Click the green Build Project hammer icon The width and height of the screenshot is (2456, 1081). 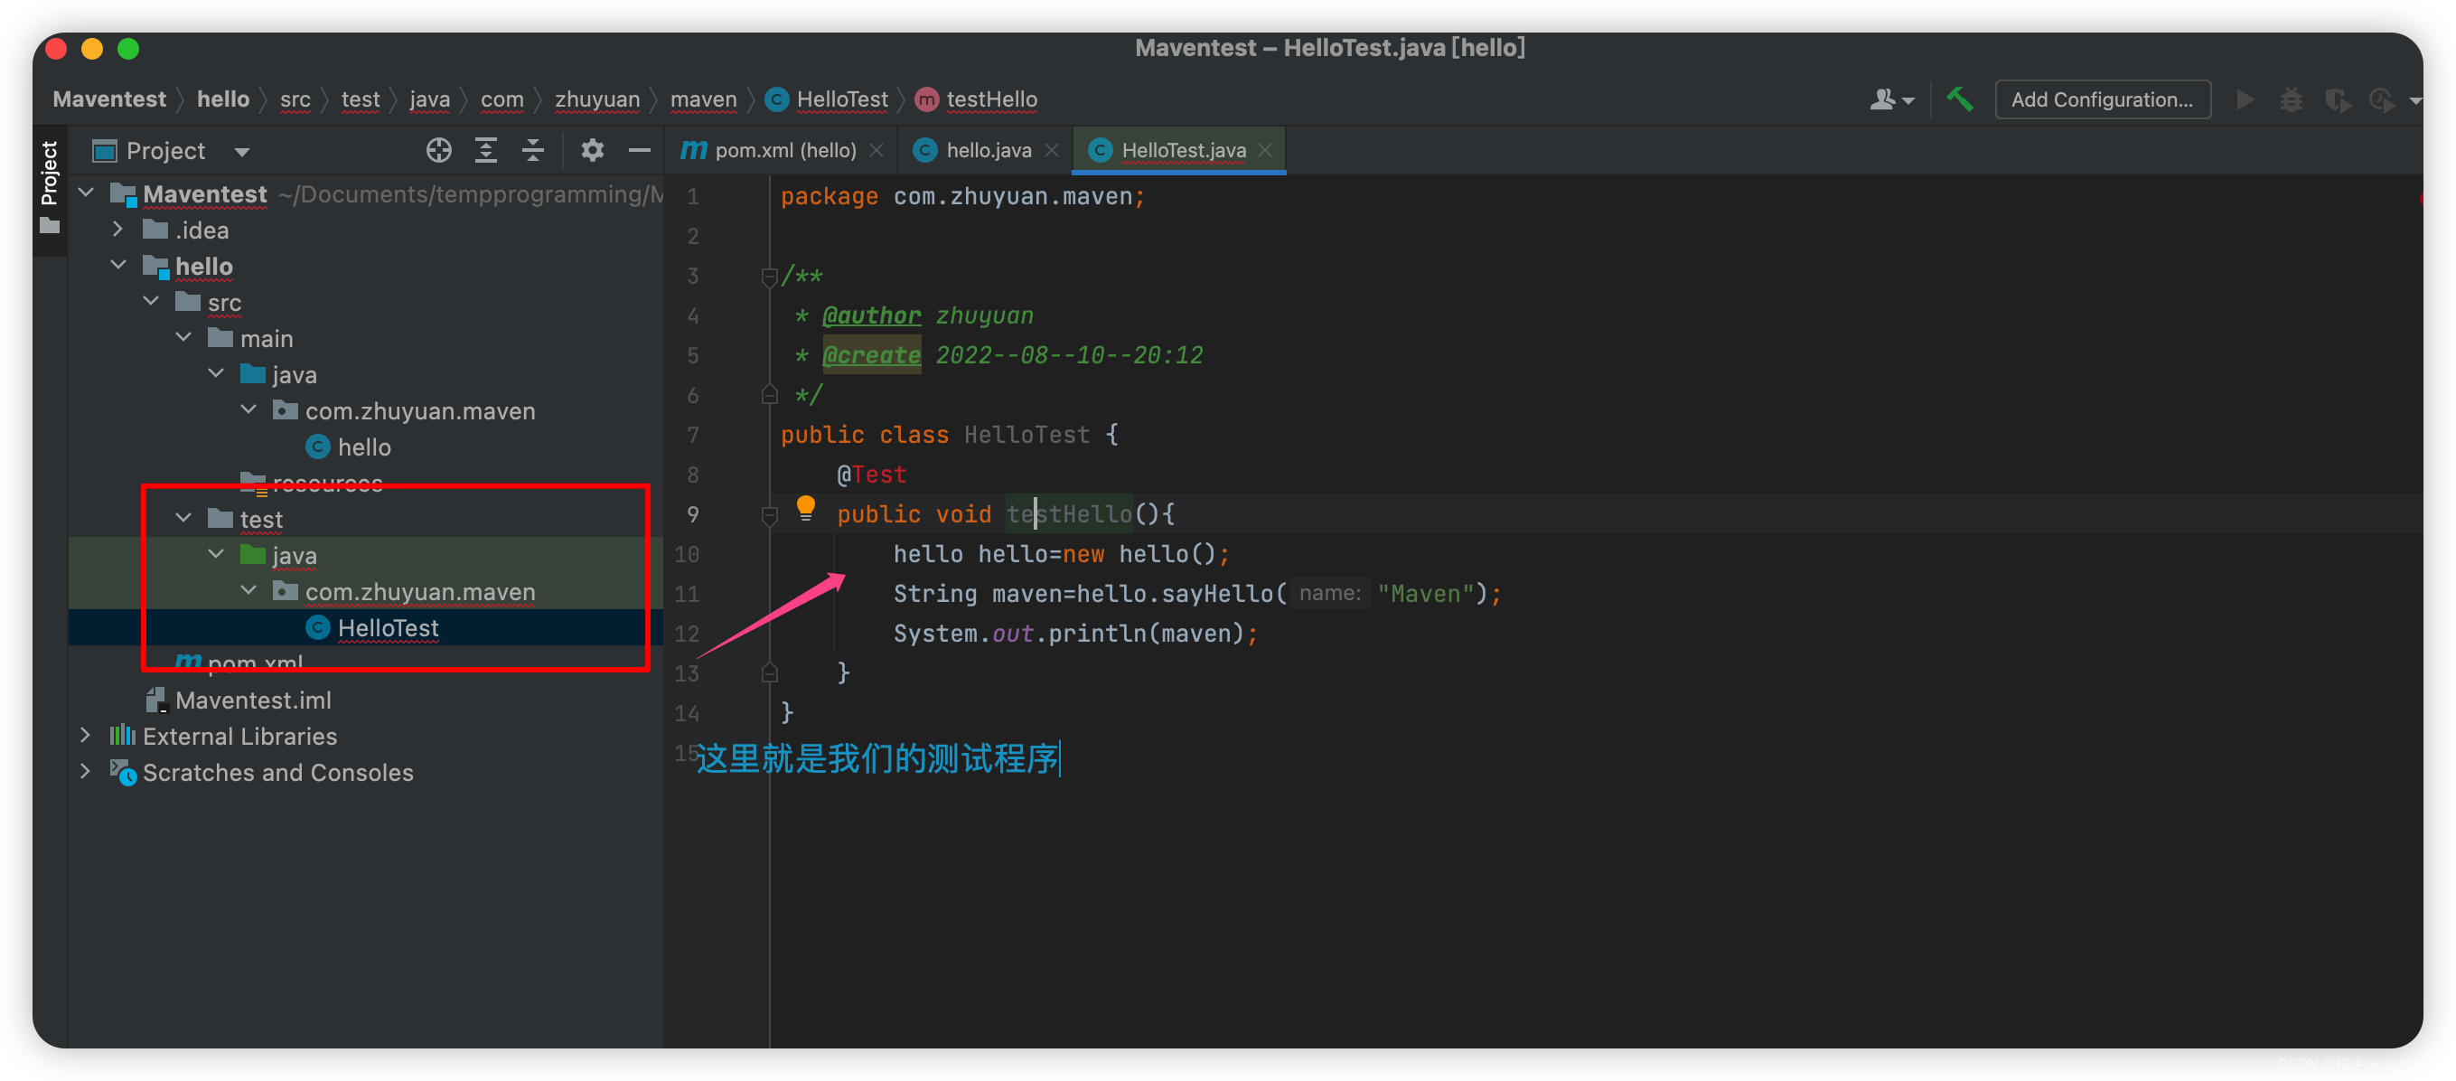tap(1960, 99)
